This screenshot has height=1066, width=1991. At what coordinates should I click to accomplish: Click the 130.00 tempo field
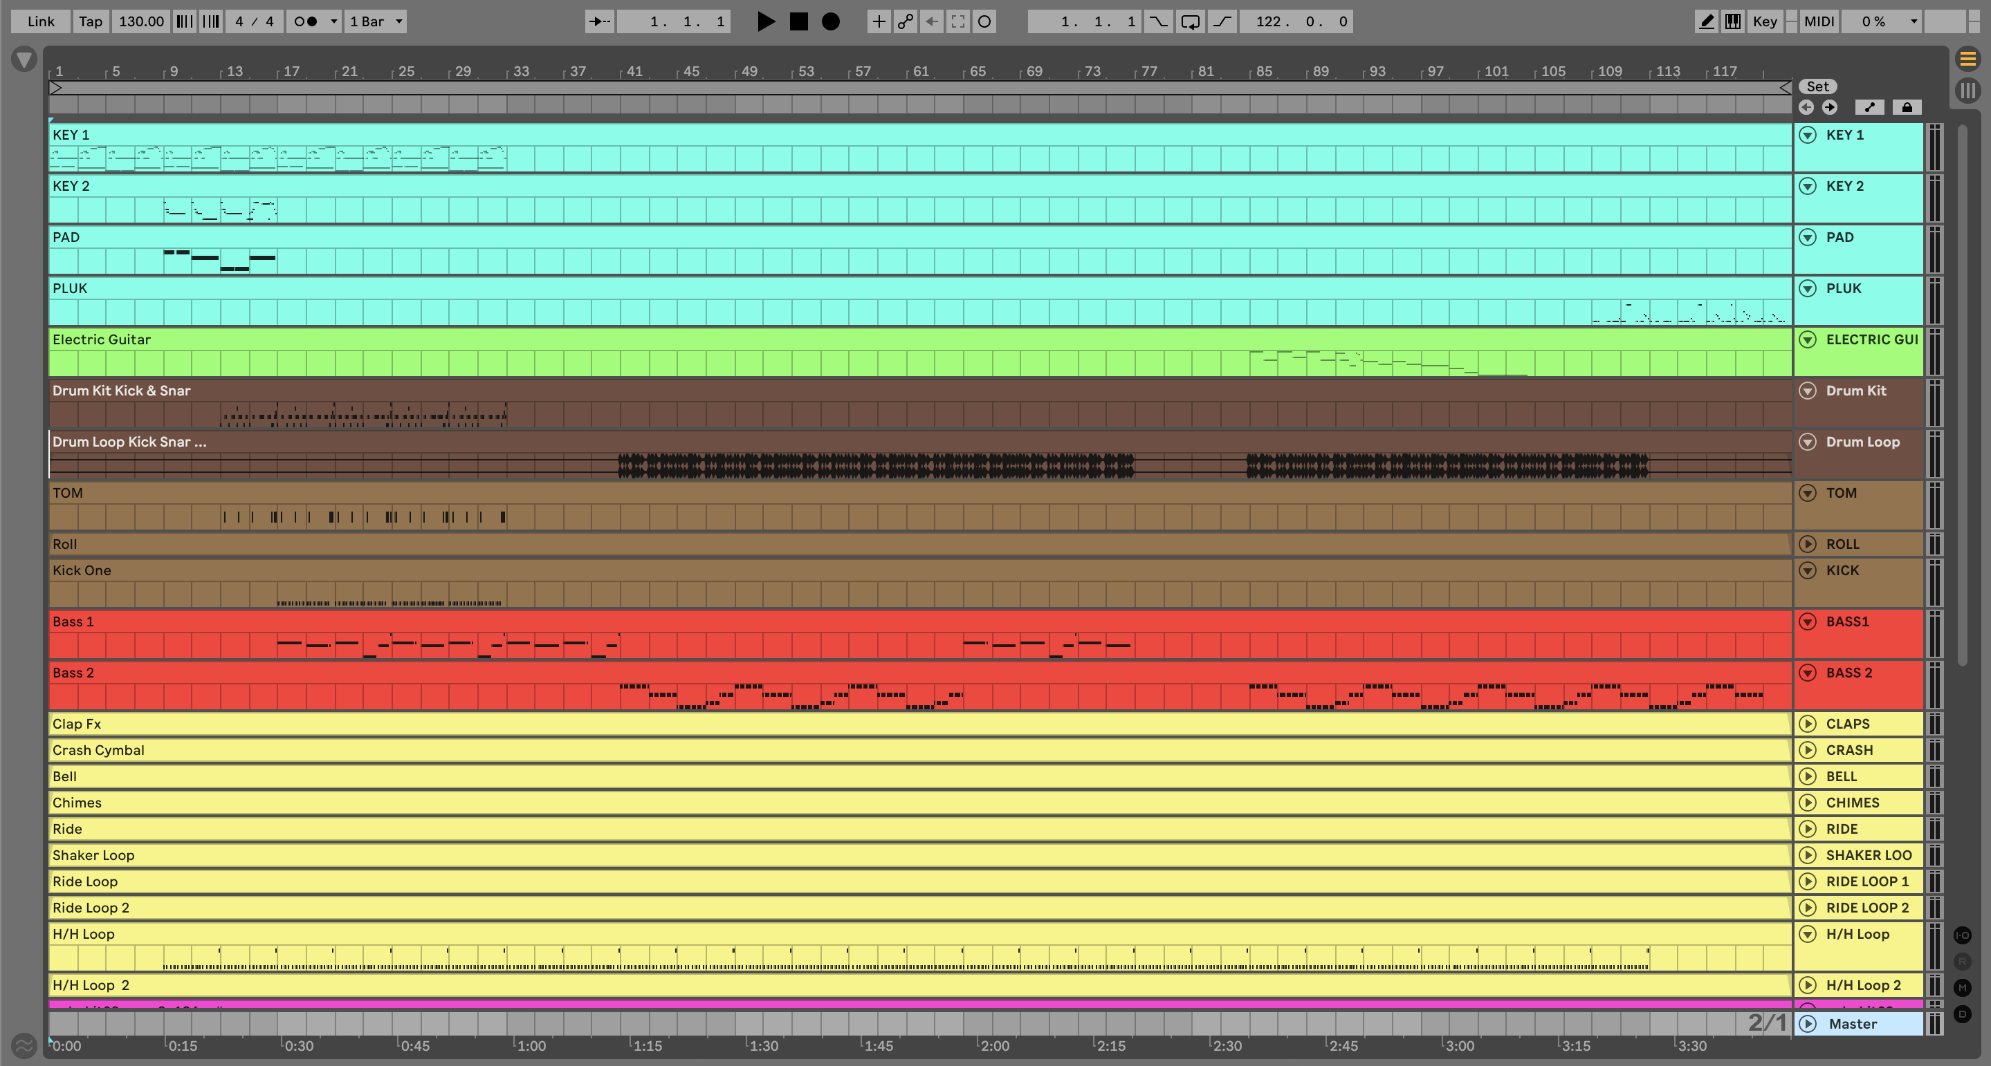pos(140,21)
